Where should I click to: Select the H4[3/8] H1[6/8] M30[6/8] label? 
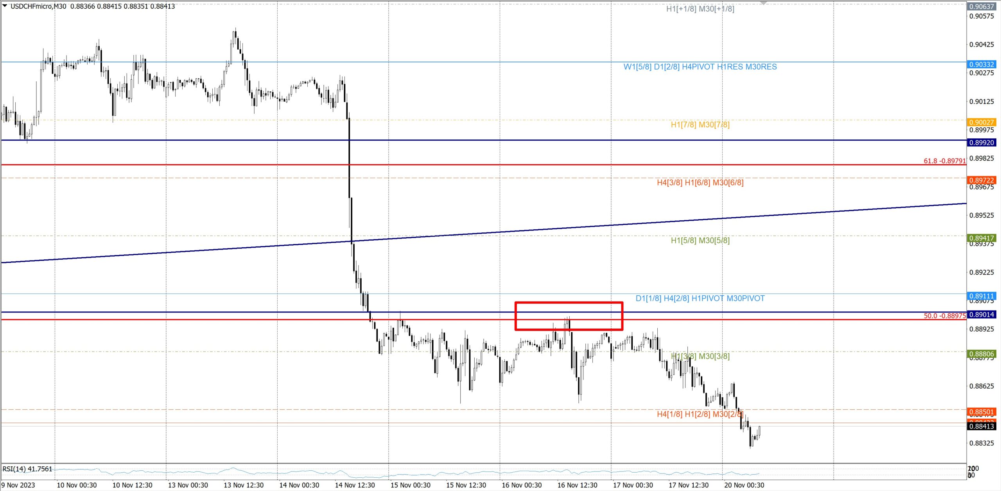coord(700,182)
